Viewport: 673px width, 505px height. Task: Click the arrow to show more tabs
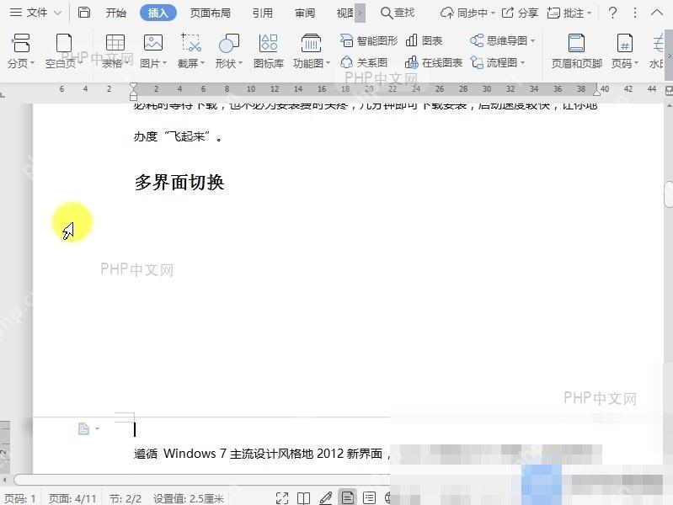pyautogui.click(x=361, y=13)
